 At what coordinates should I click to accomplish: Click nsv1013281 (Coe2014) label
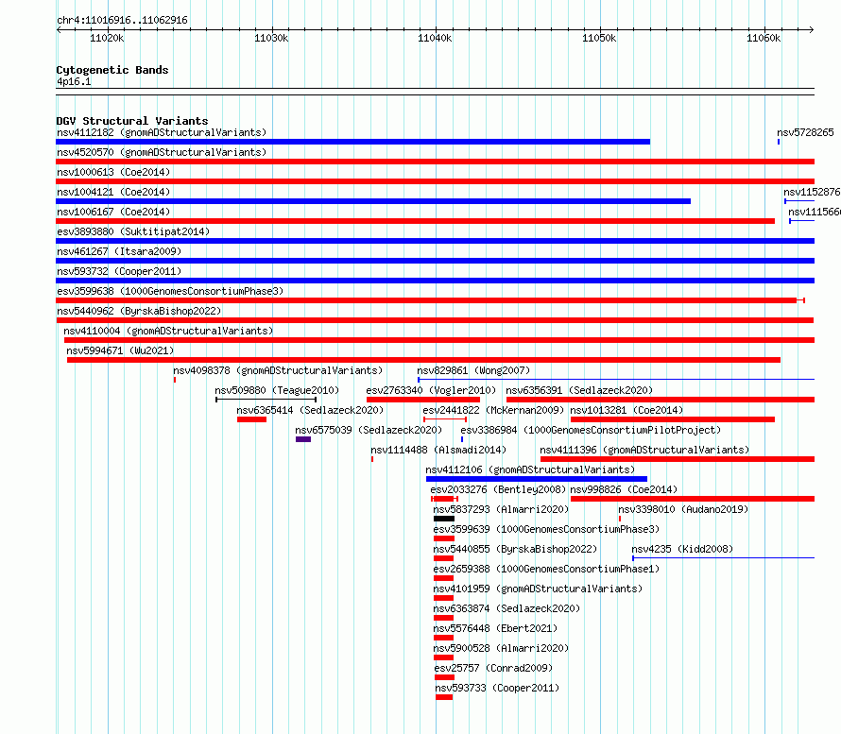626,410
